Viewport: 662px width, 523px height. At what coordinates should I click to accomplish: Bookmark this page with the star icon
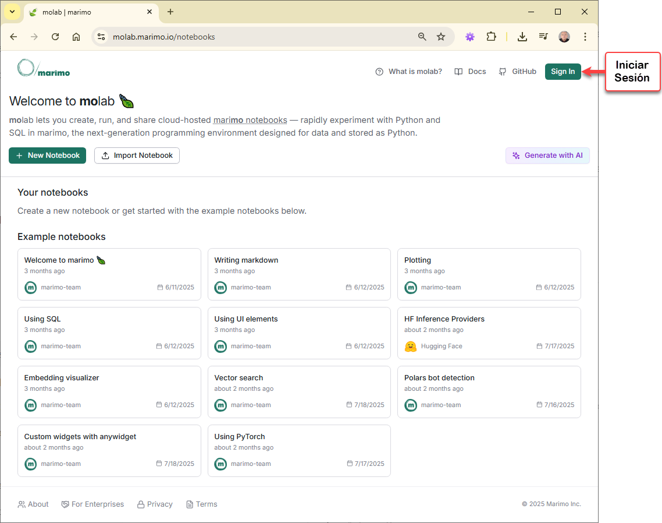[x=441, y=37]
